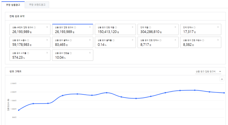Click the last data point on the graph line

(224, 93)
